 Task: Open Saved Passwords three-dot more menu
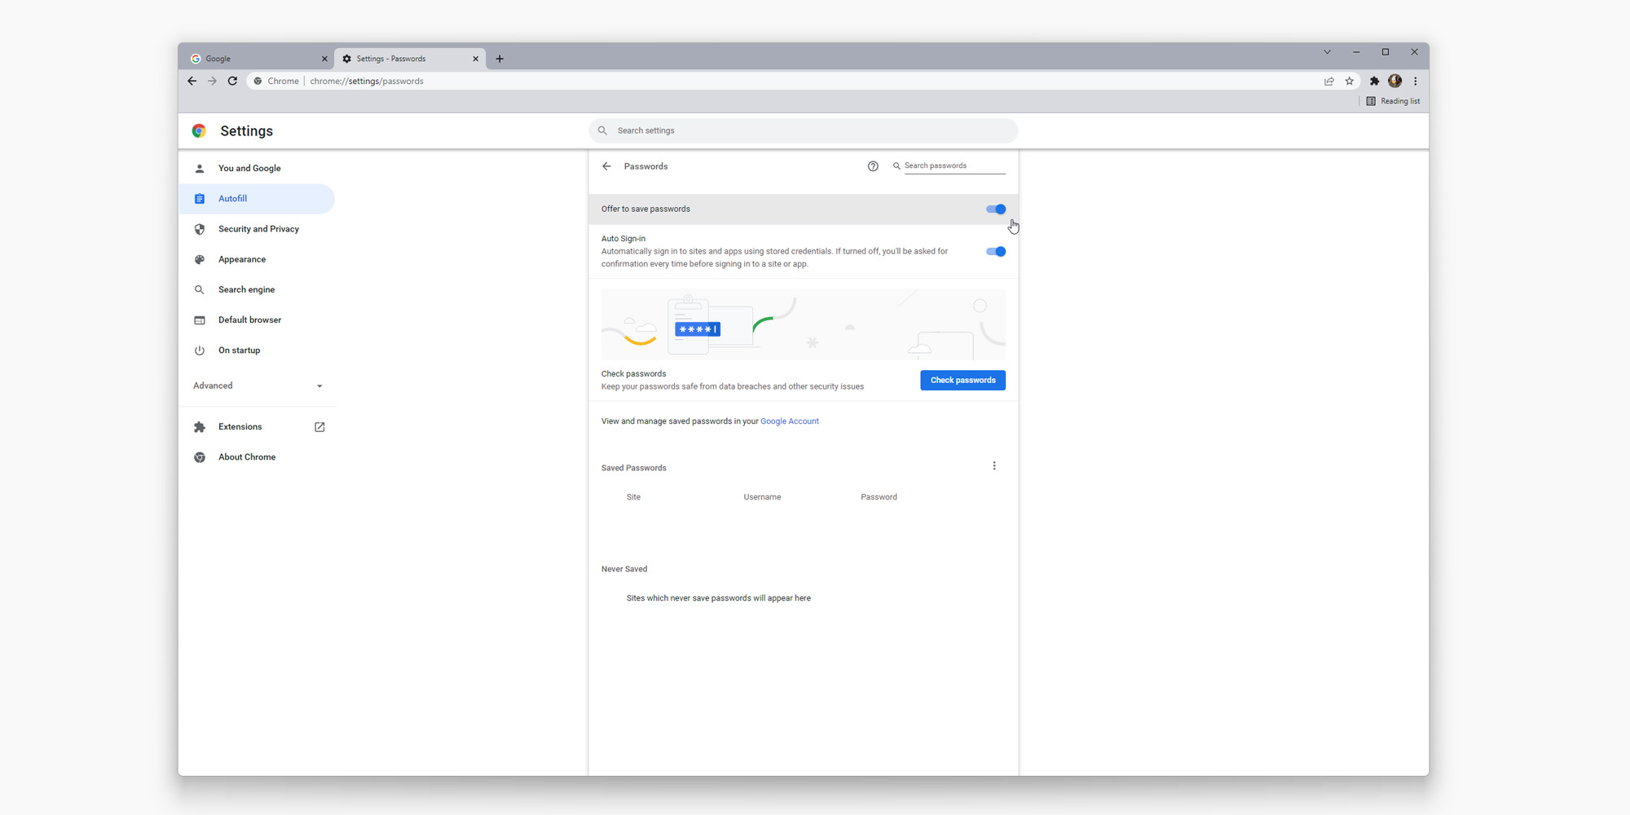pyautogui.click(x=993, y=466)
